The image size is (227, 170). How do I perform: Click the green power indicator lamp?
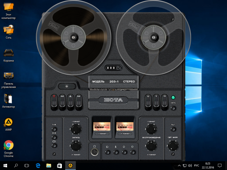point(173,97)
